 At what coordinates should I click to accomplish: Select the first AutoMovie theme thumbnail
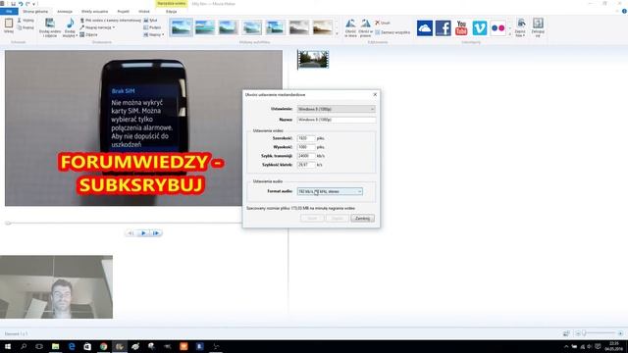point(181,27)
